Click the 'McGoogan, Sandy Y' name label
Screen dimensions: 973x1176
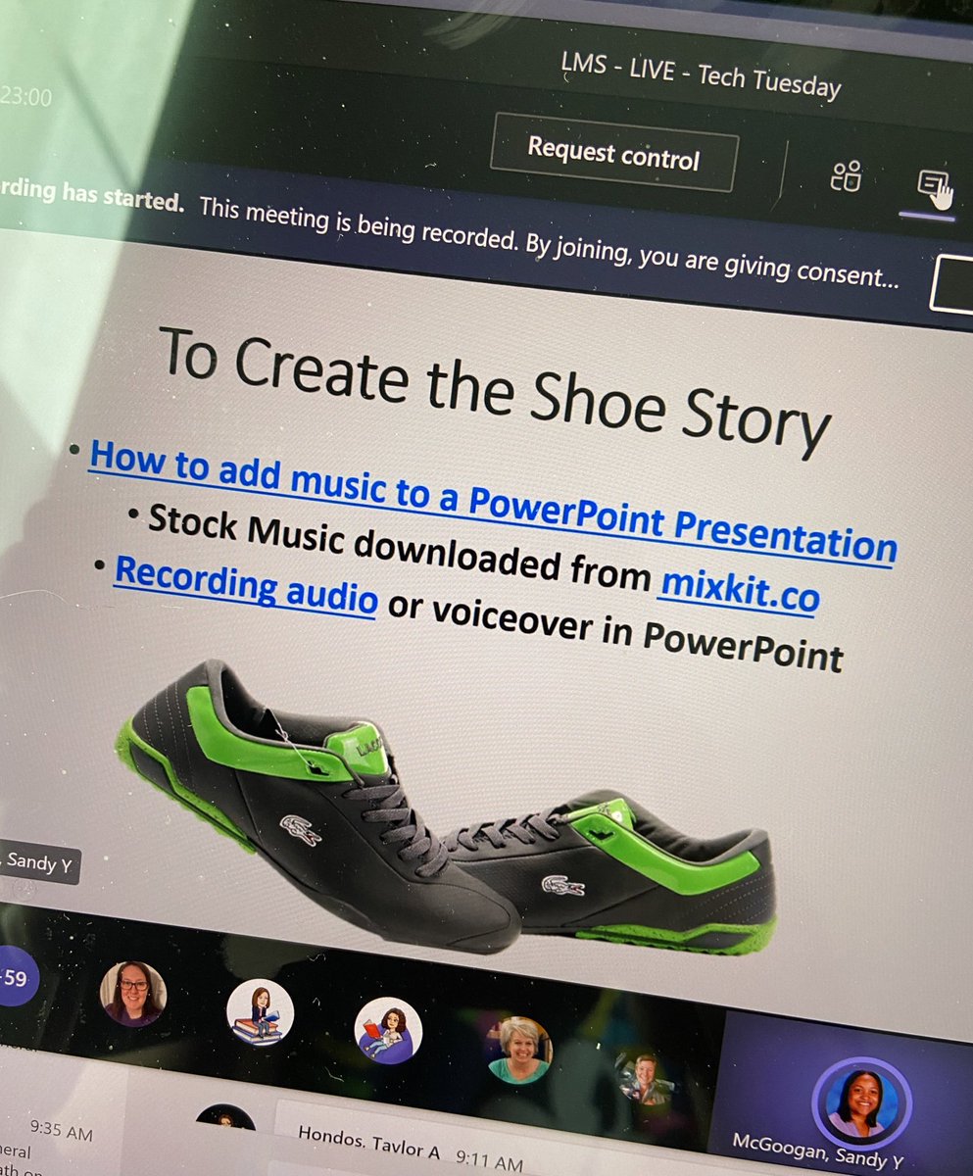(x=818, y=1151)
